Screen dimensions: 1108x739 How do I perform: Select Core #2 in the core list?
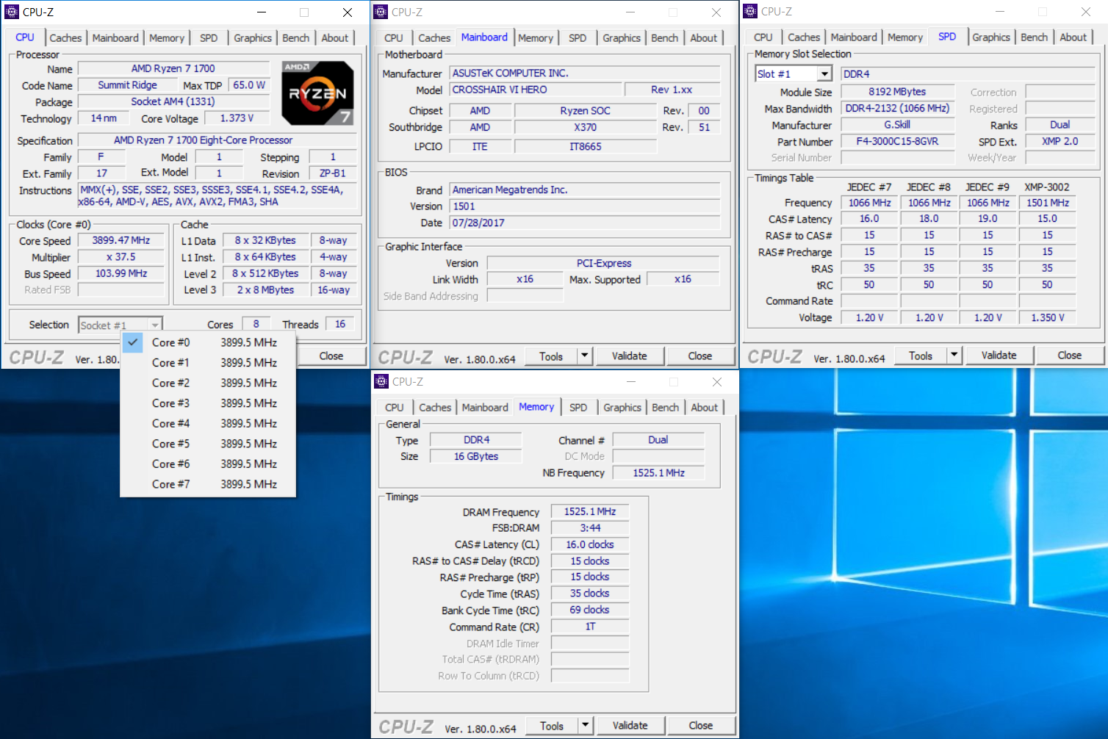point(208,383)
